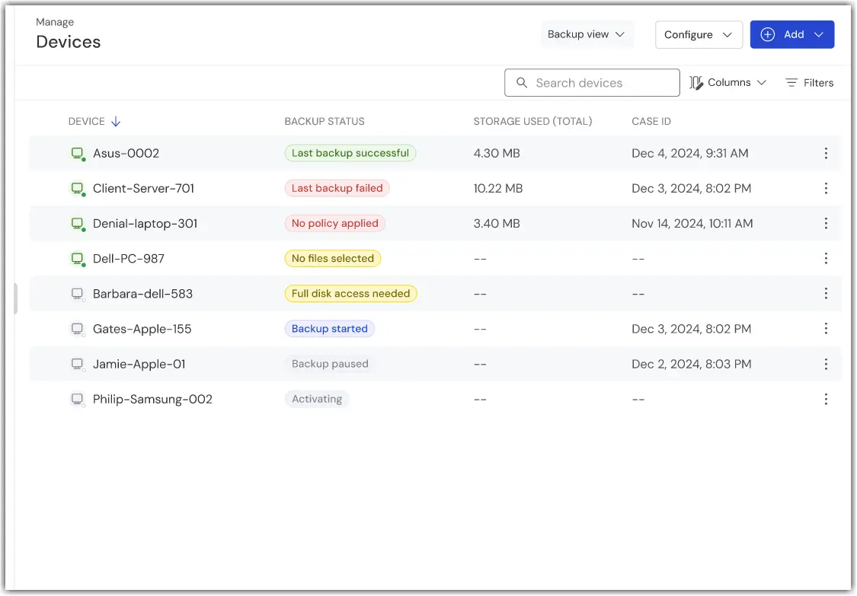The height and width of the screenshot is (596, 857).
Task: Click the device icon beside Jamie-Apple-01
Action: [78, 365]
